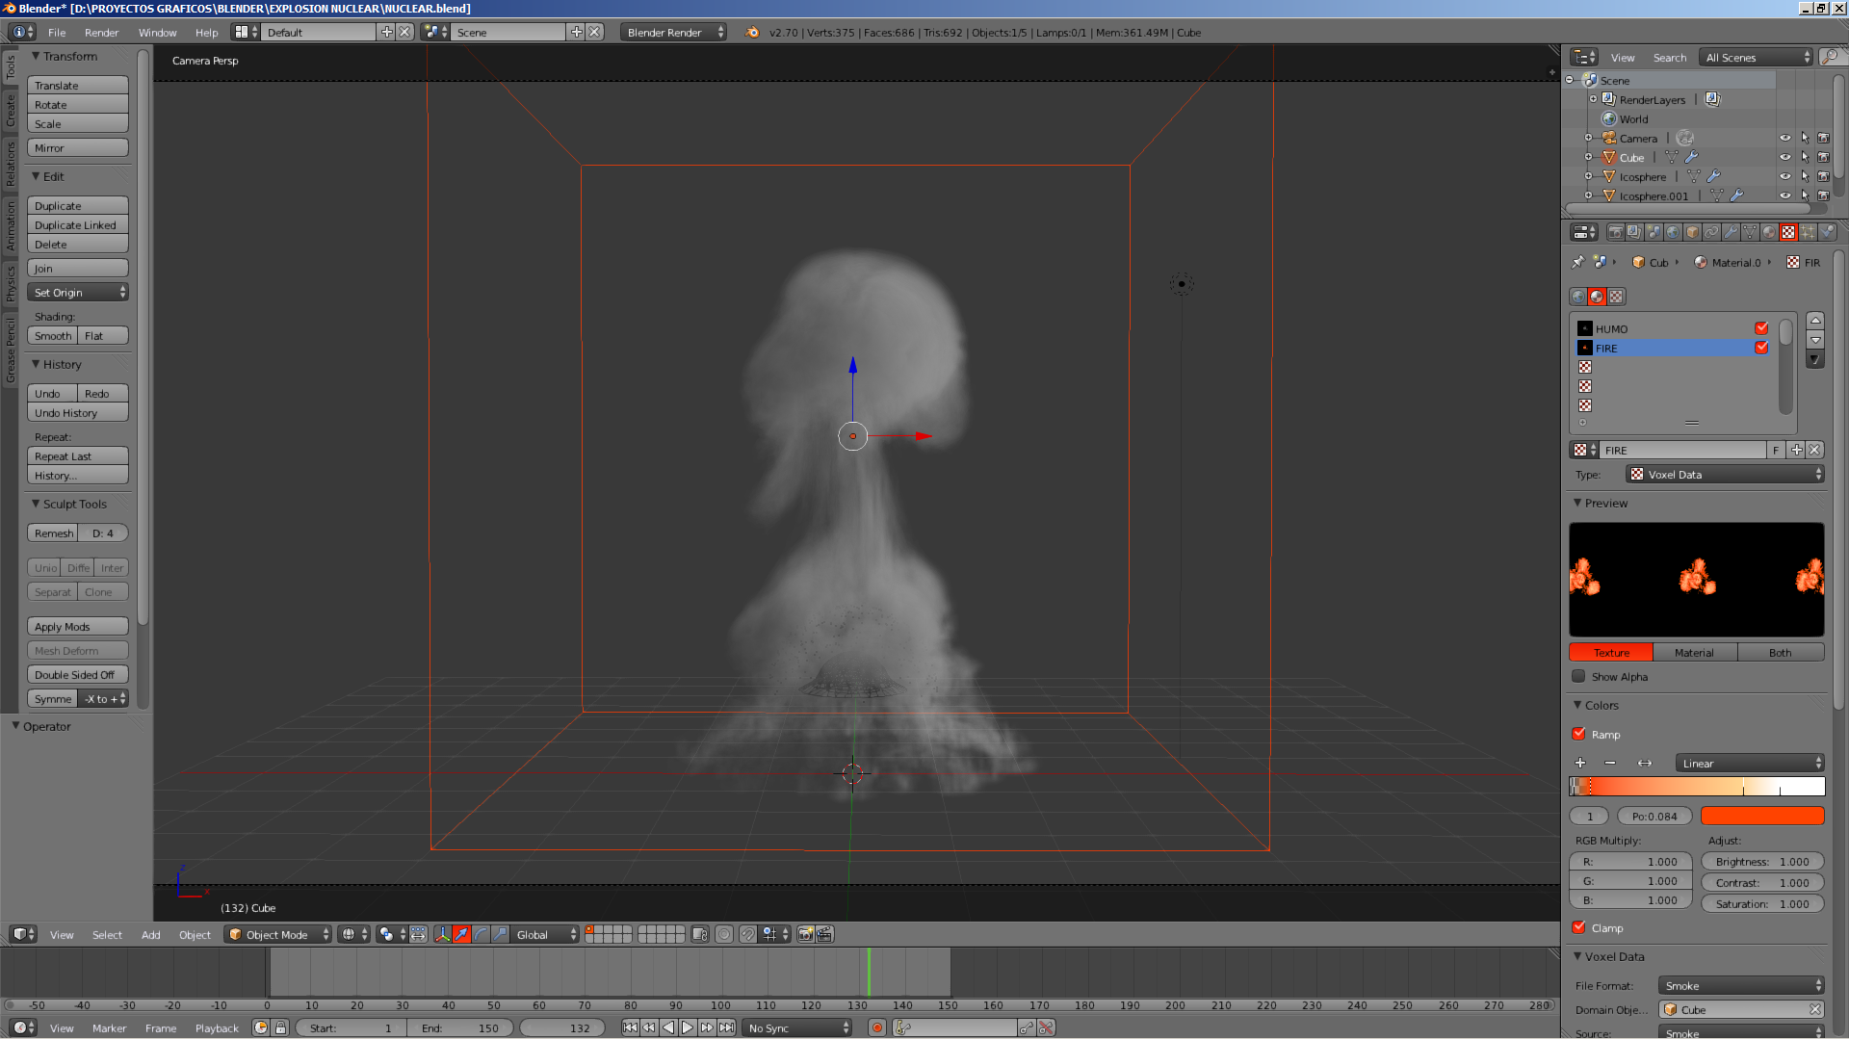Open the Particles properties tab
1849x1040 pixels.
coord(1808,232)
